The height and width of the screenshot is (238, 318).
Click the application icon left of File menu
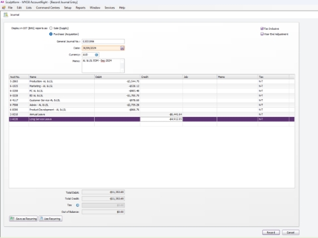click(x=3, y=7)
